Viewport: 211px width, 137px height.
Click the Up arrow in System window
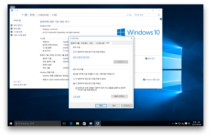pyautogui.click(x=22, y=15)
